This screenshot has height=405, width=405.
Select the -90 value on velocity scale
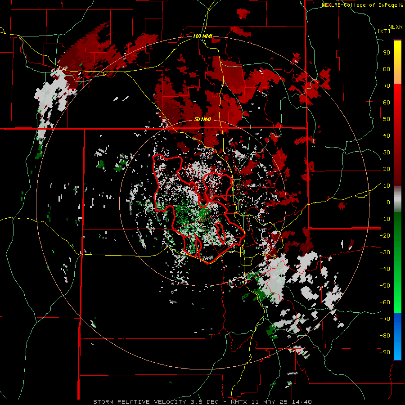point(385,352)
